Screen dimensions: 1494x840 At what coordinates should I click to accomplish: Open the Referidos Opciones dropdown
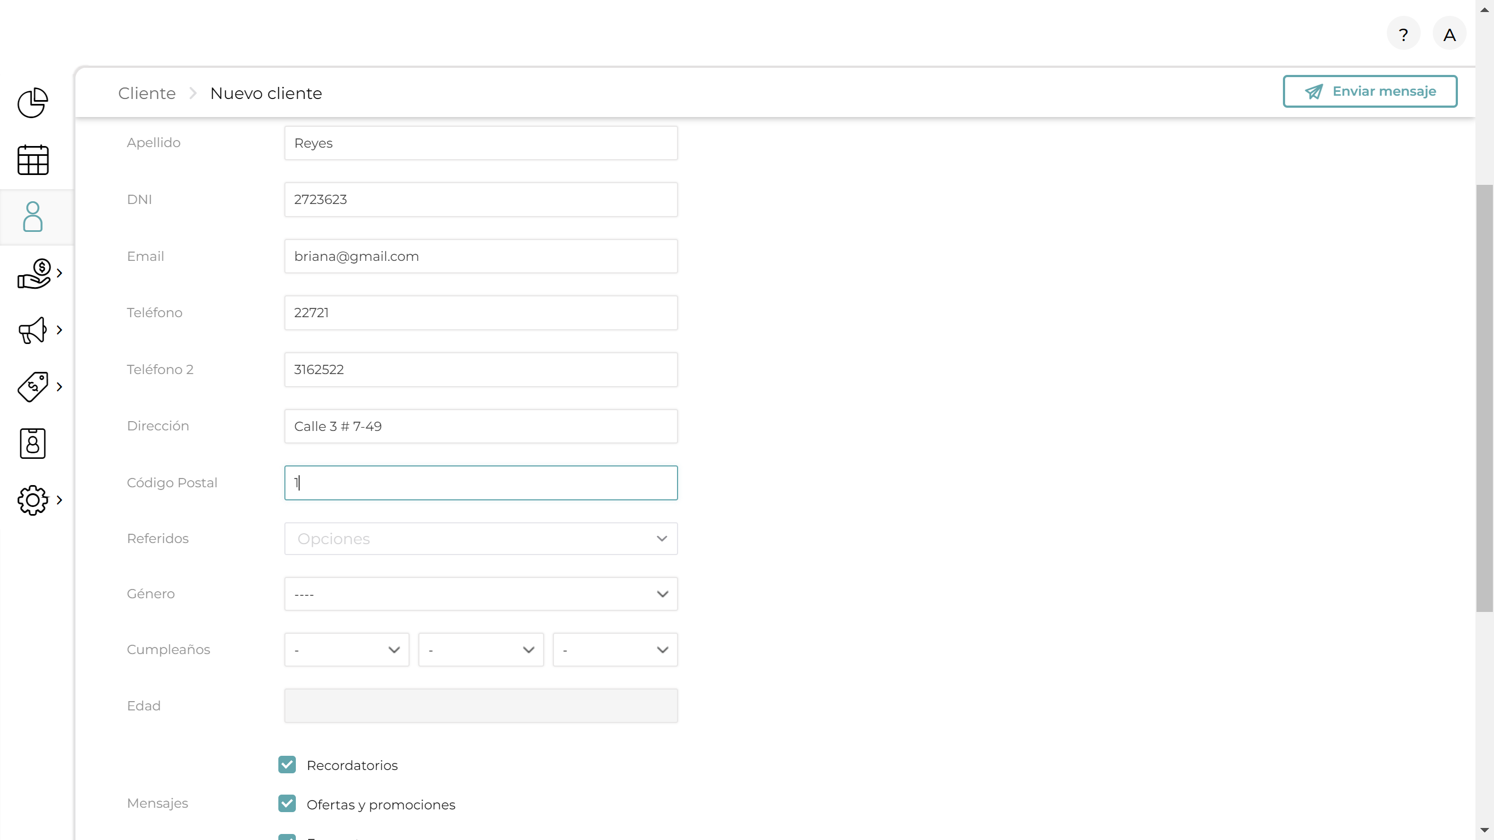pos(481,539)
